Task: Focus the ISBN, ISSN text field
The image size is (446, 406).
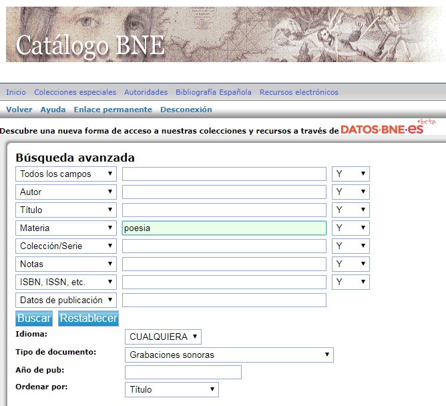Action: pyautogui.click(x=224, y=282)
